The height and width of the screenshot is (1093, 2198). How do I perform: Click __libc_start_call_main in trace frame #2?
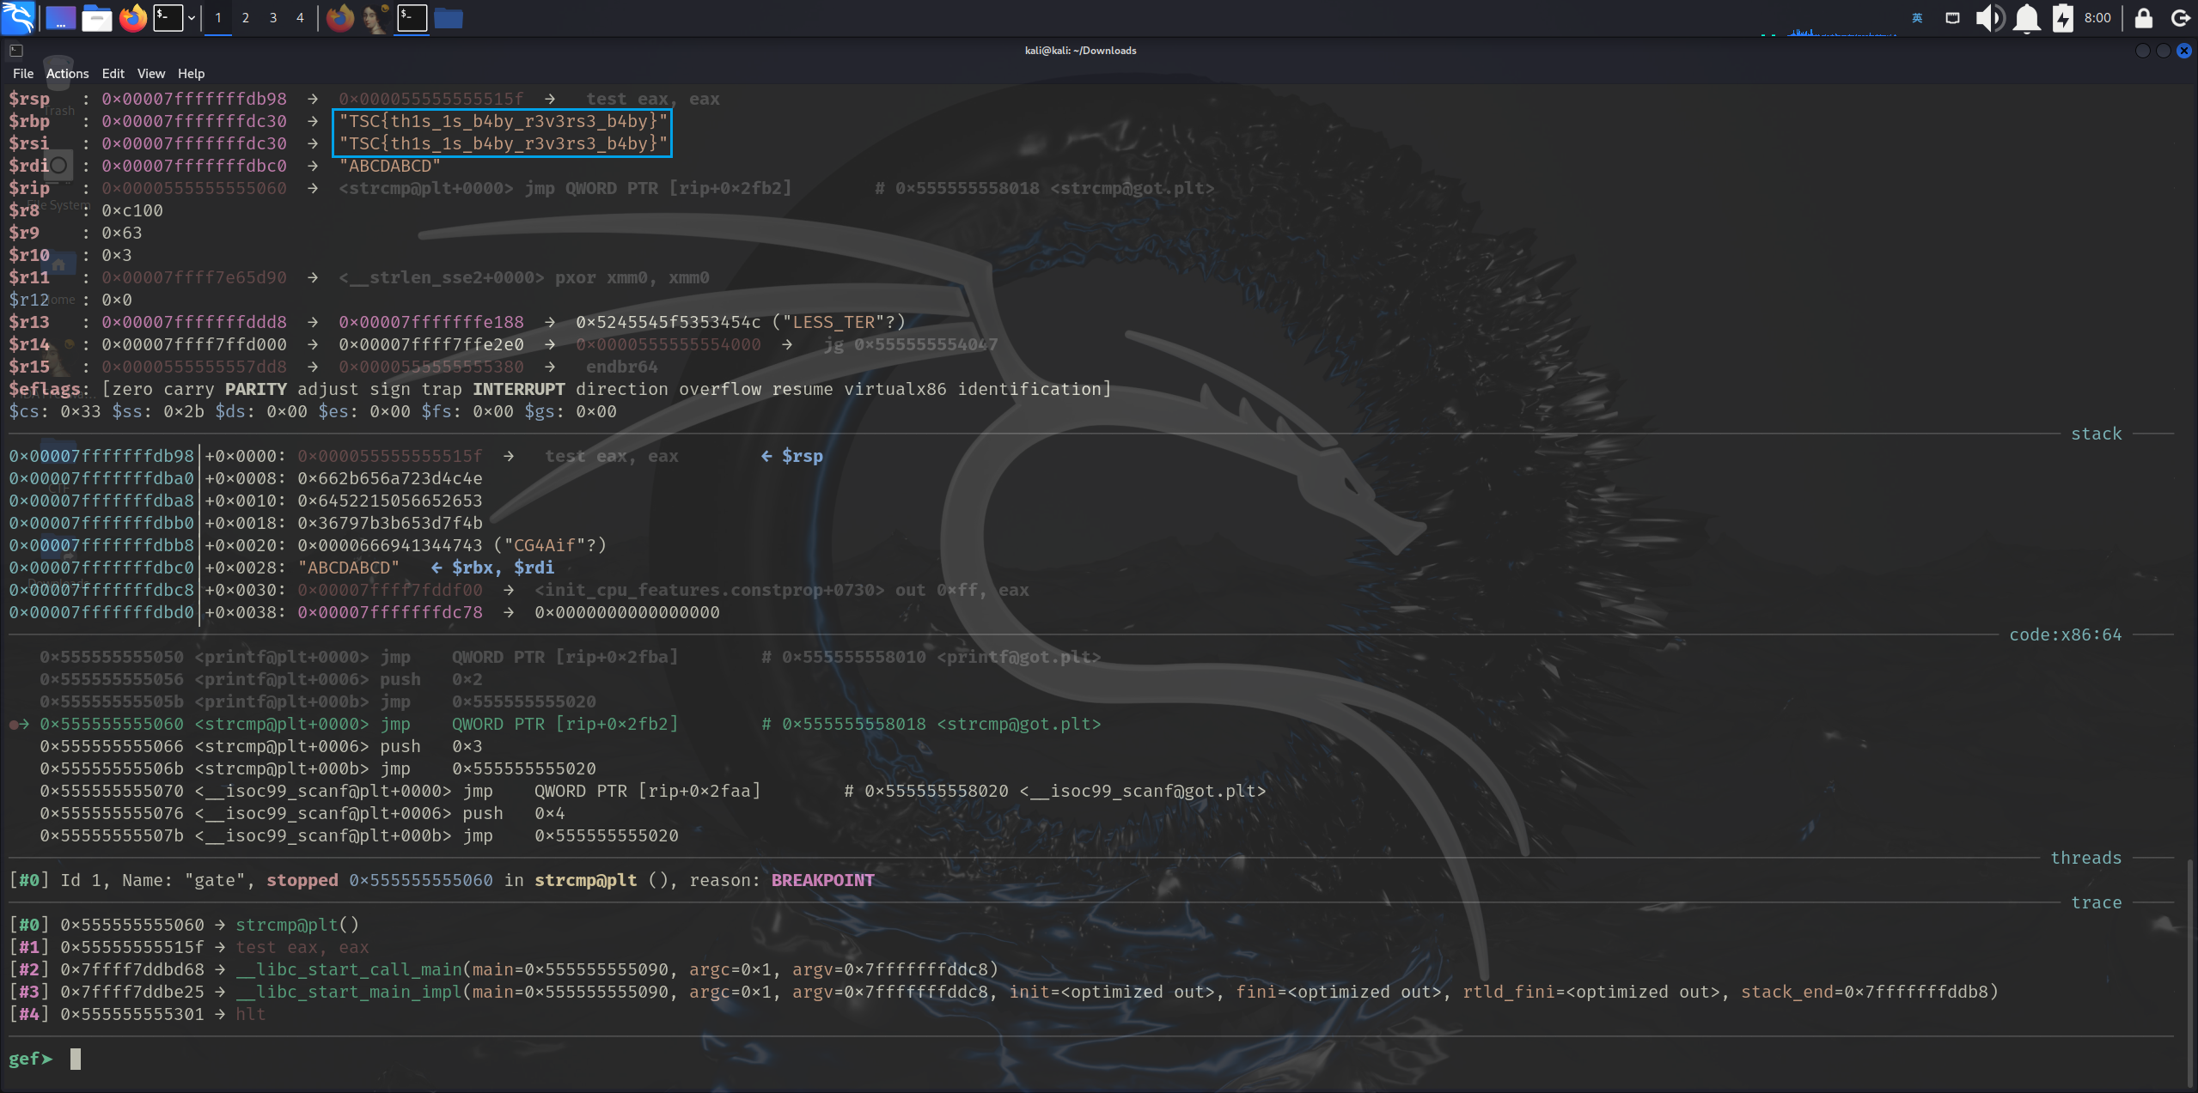tap(349, 969)
